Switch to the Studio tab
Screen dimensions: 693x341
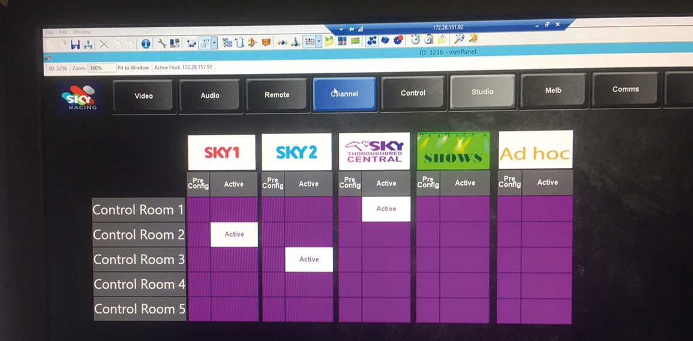pyautogui.click(x=482, y=92)
